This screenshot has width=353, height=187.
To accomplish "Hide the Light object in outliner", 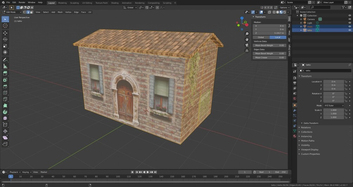I will click(349, 23).
